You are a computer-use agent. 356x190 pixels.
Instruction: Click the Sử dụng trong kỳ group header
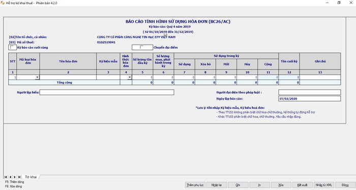point(226,56)
